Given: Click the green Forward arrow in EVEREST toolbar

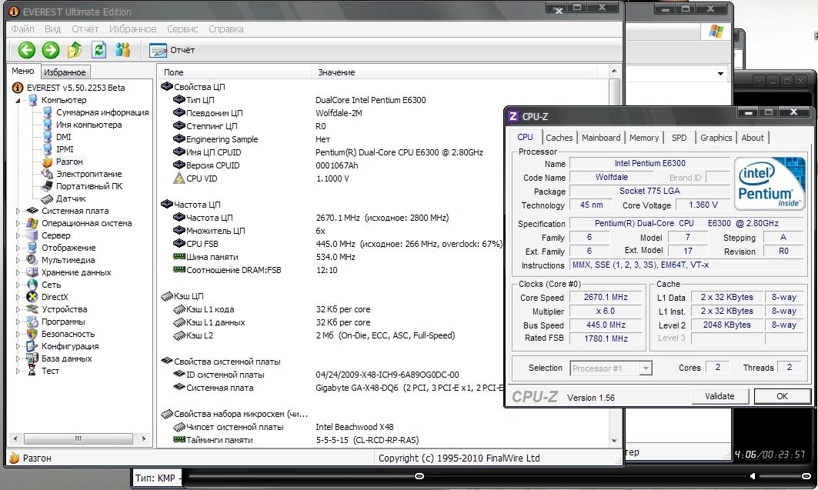Looking at the screenshot, I should click(51, 50).
